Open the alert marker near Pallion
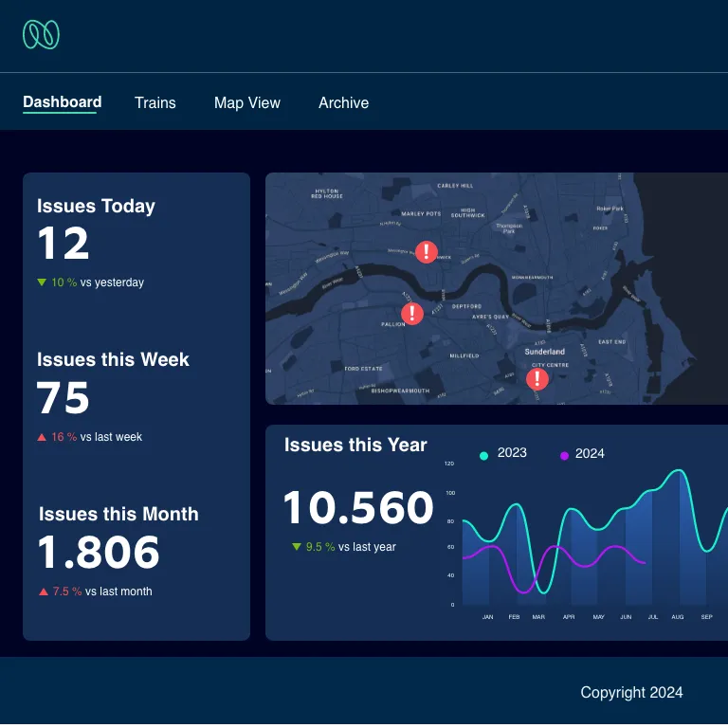Image resolution: width=728 pixels, height=728 pixels. (x=411, y=314)
